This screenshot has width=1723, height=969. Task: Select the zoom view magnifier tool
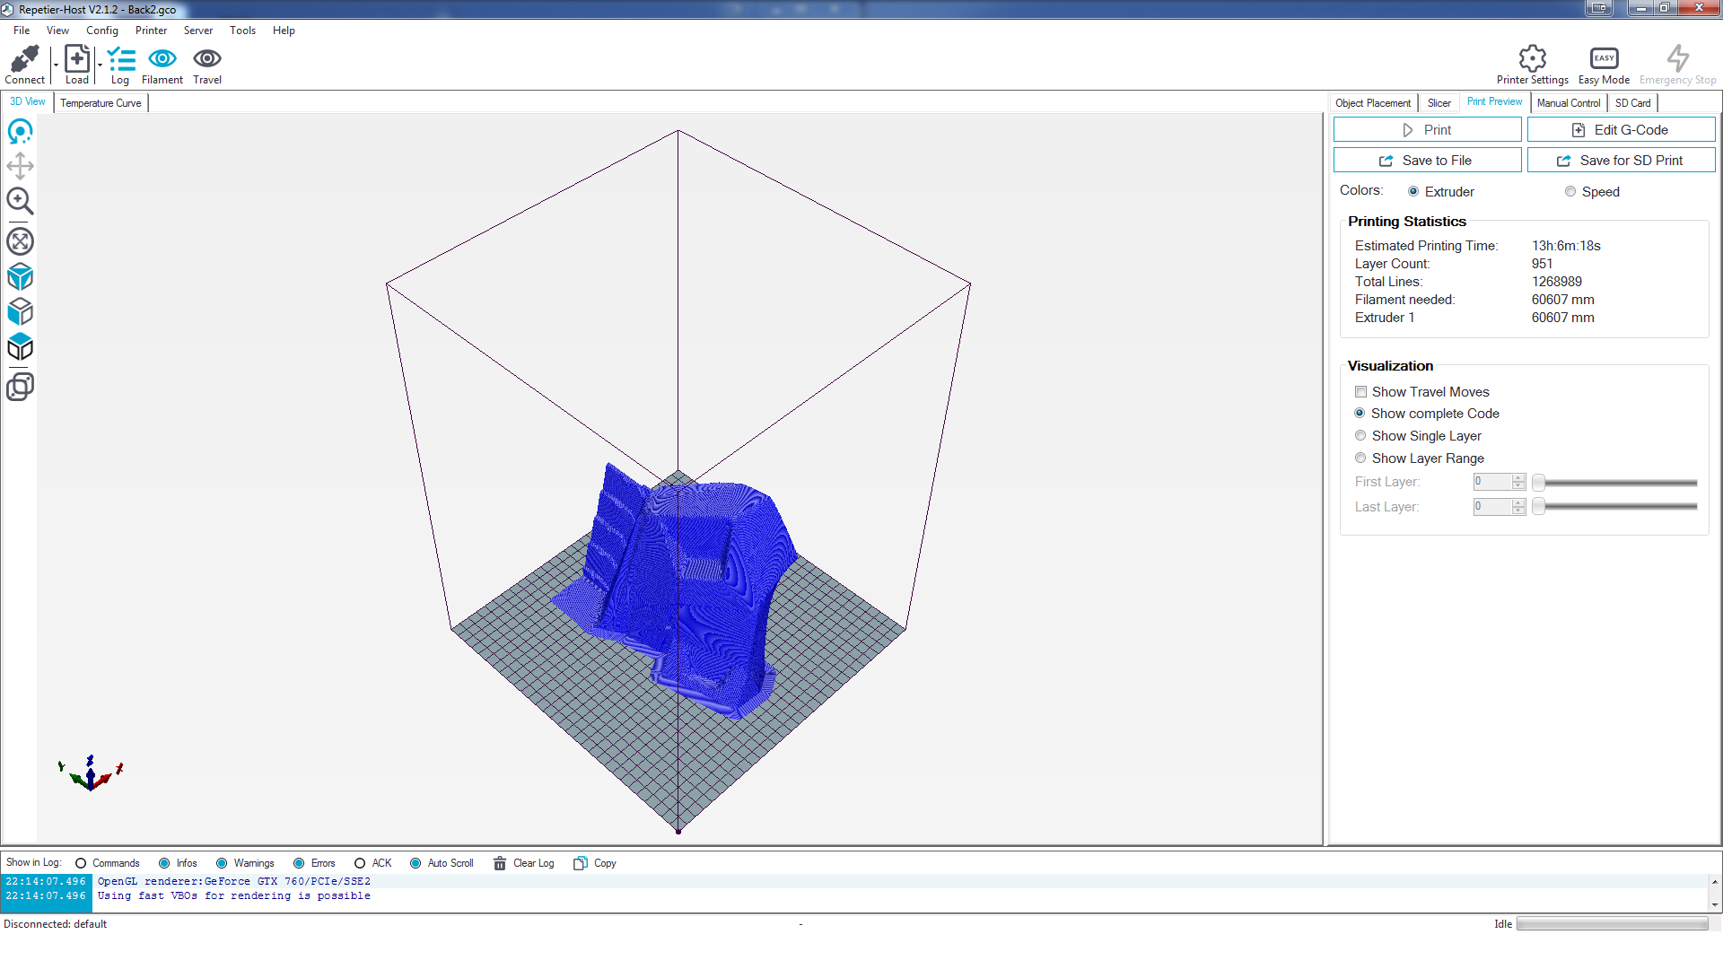[20, 201]
